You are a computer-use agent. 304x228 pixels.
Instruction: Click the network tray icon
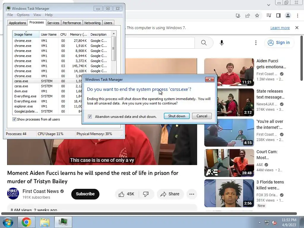tap(267, 222)
